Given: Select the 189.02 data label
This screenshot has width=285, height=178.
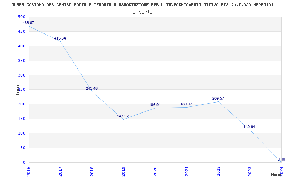Looking at the screenshot, I should (x=186, y=104).
